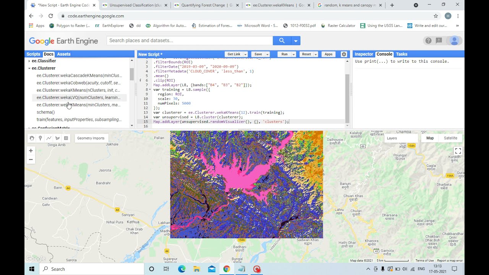
Task: Open the feedback icon in header
Action: [439, 40]
